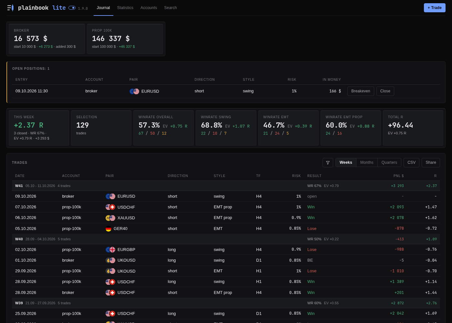The image size is (452, 323).
Task: Collapse the W41 week group row
Action: (226, 186)
